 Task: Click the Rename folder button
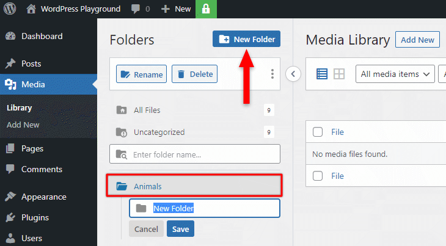[x=141, y=74]
